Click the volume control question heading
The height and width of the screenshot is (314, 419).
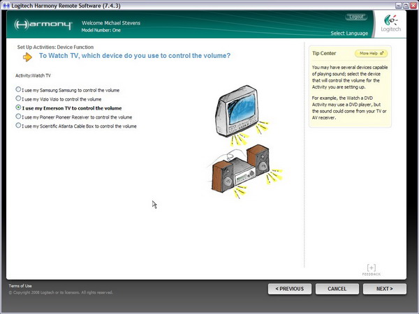coord(135,56)
